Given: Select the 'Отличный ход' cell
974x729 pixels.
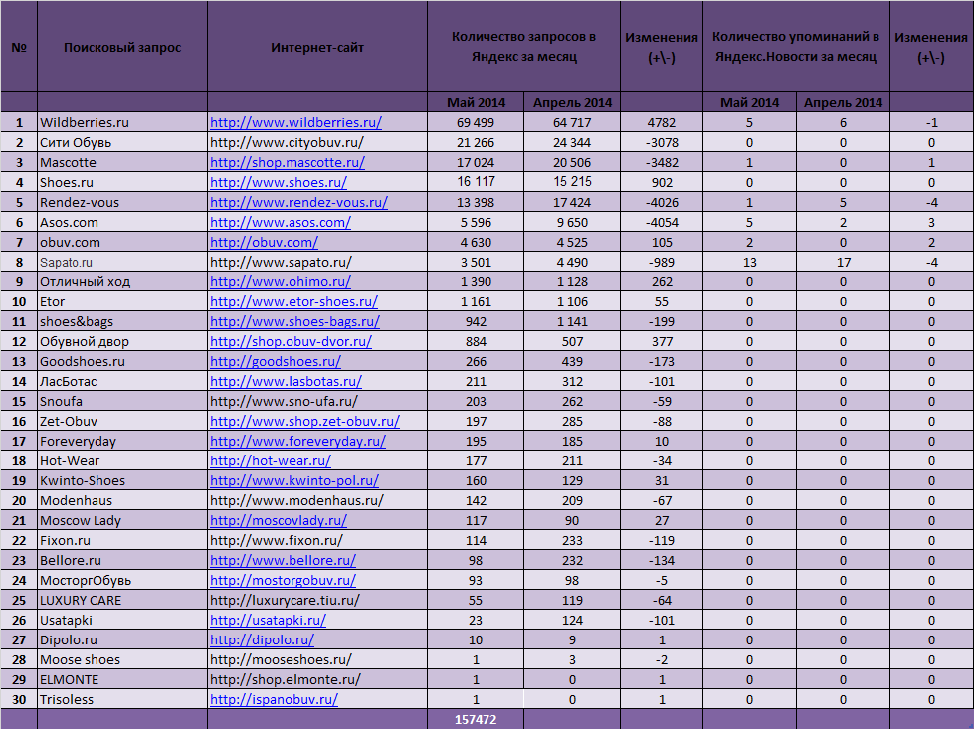Looking at the screenshot, I should pos(122,281).
